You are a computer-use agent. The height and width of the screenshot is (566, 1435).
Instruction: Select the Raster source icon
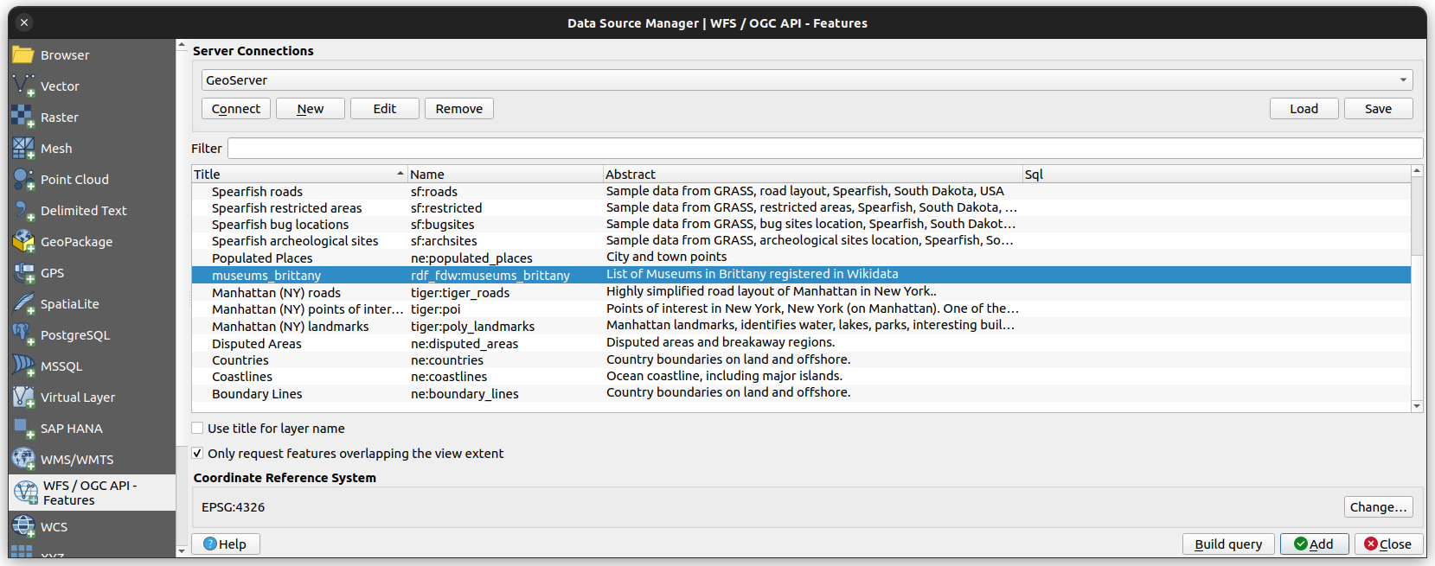22,118
